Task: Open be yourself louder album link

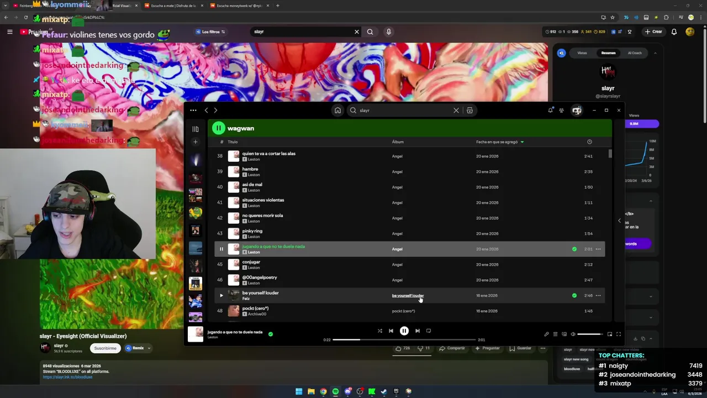Action: point(408,296)
